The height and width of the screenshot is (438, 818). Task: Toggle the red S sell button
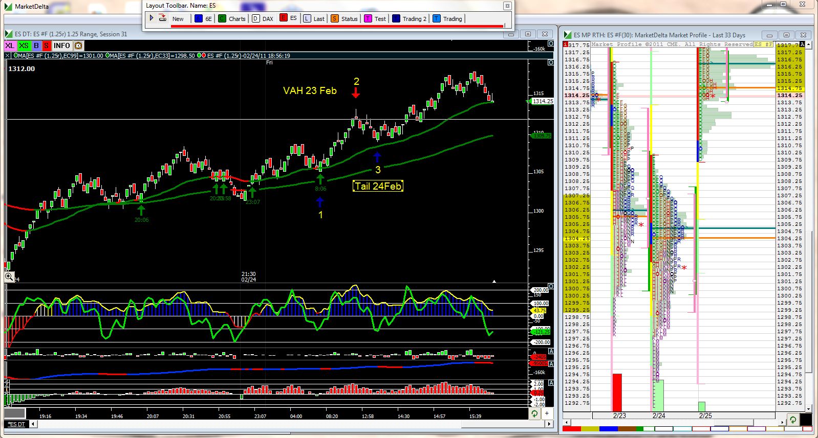coord(46,45)
